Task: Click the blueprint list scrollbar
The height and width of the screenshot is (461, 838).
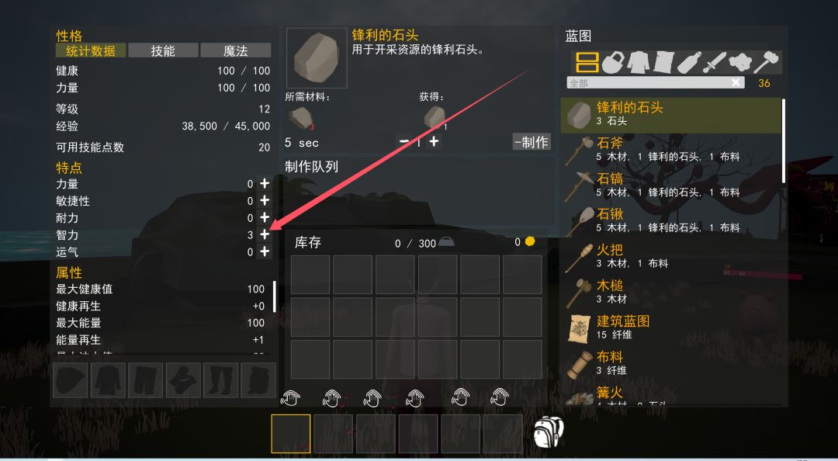Action: coord(784,140)
